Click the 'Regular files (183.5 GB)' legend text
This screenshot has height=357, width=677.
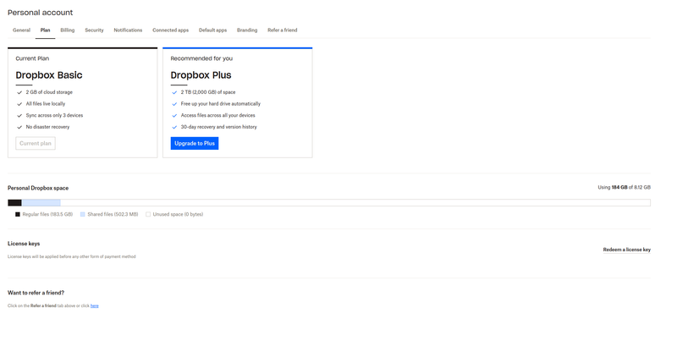point(47,214)
